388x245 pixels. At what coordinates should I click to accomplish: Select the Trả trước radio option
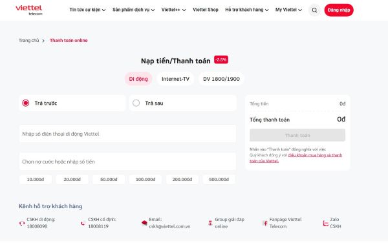[x=25, y=103]
